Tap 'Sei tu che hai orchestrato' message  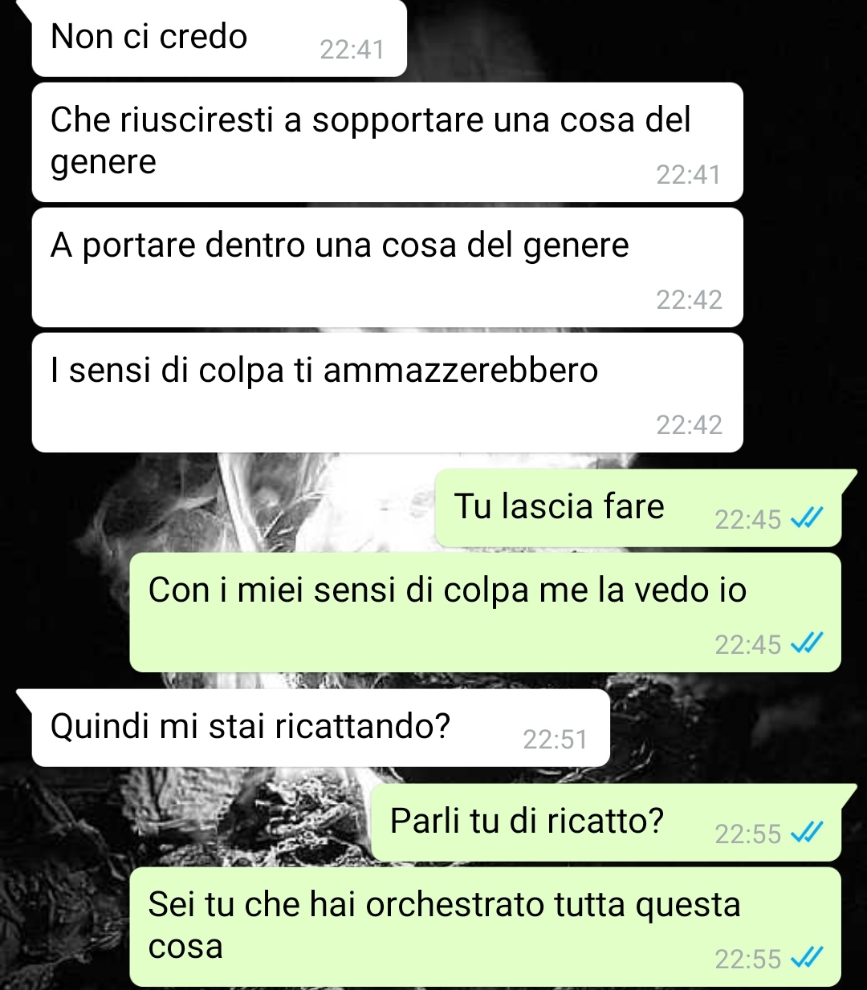click(x=485, y=927)
